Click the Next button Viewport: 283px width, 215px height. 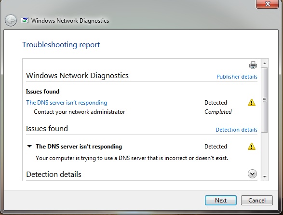pos(220,201)
